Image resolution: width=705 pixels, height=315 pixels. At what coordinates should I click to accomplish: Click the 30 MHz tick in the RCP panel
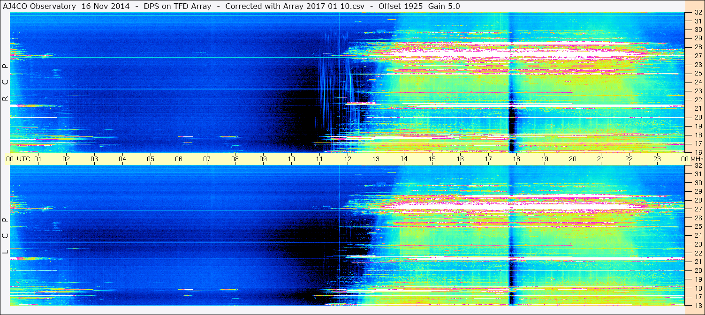[x=697, y=30]
